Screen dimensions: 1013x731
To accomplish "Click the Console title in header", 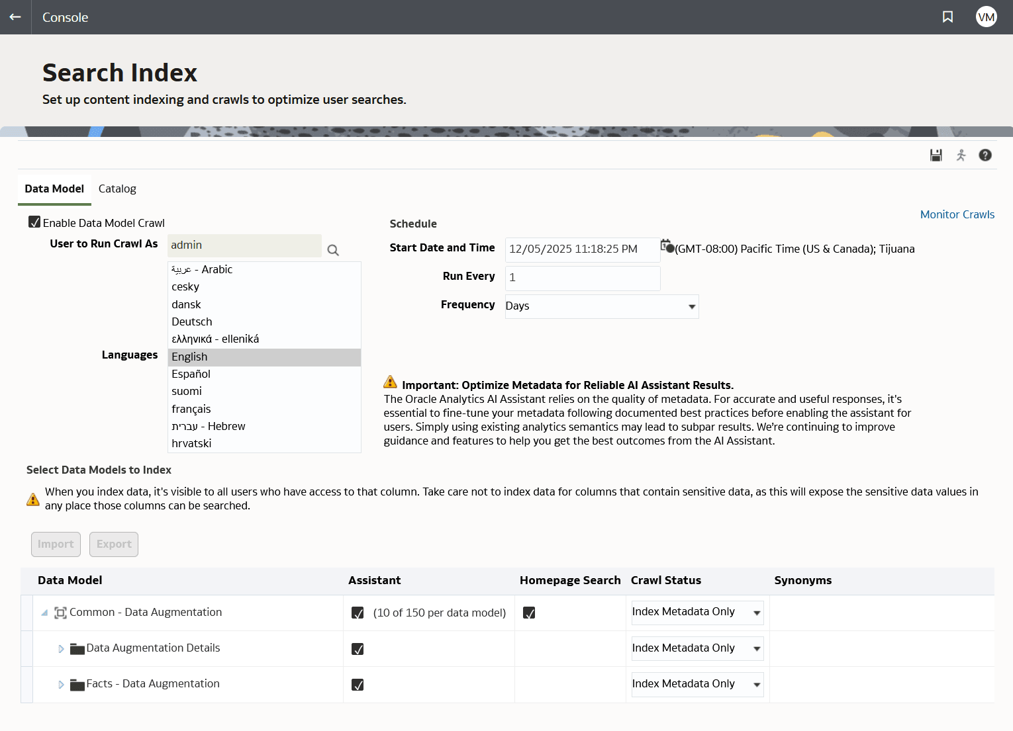I will click(x=65, y=18).
